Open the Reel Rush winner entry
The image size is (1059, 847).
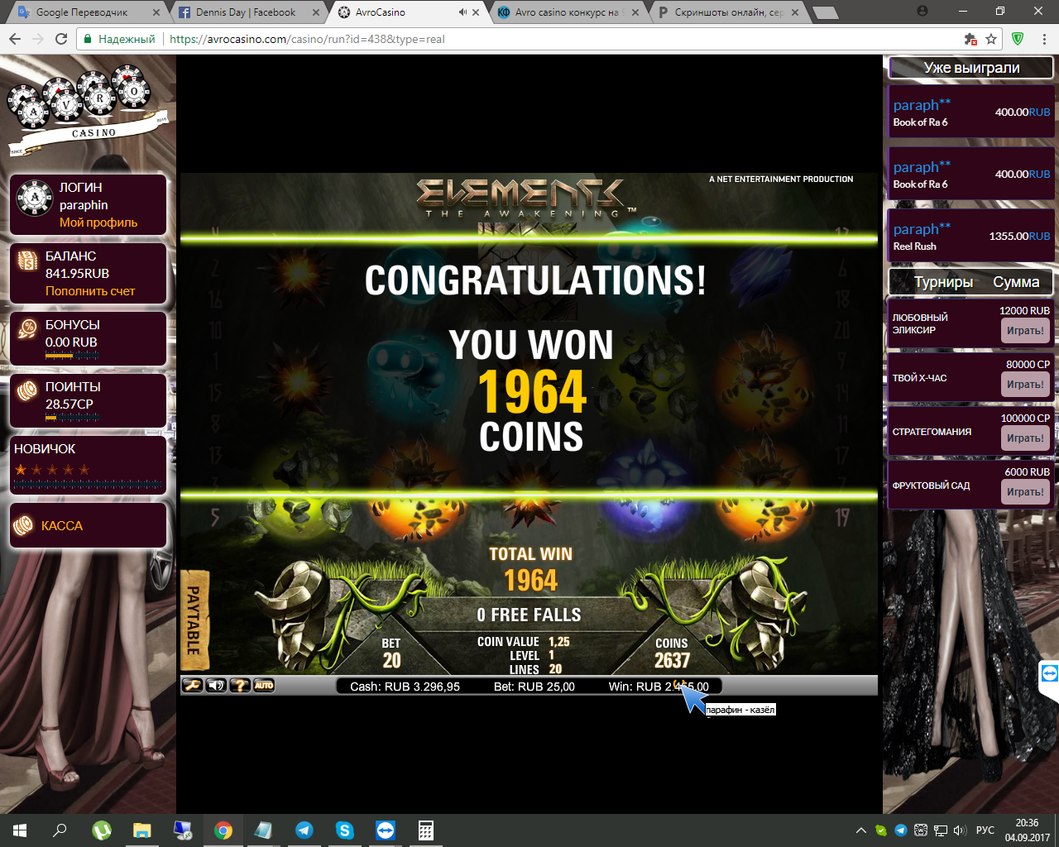point(970,237)
